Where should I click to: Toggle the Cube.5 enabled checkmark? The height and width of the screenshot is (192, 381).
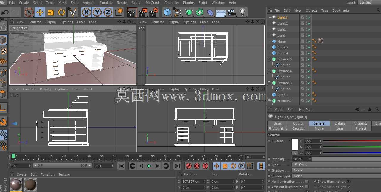(310, 47)
